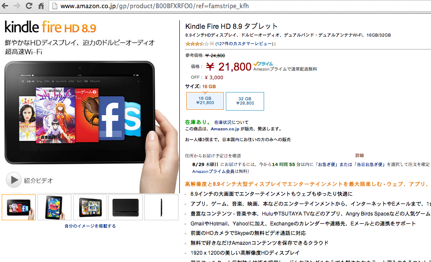Open the star rating breakdown dropdown arrow
Image resolution: width=431 pixels, height=262 pixels.
pyautogui.click(x=212, y=44)
